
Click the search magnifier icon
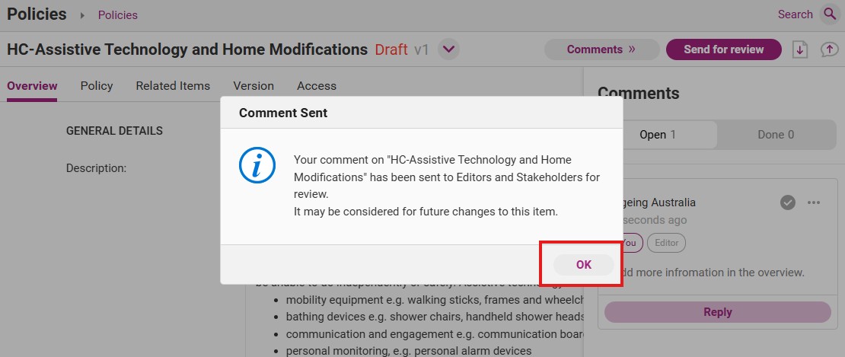[x=829, y=14]
